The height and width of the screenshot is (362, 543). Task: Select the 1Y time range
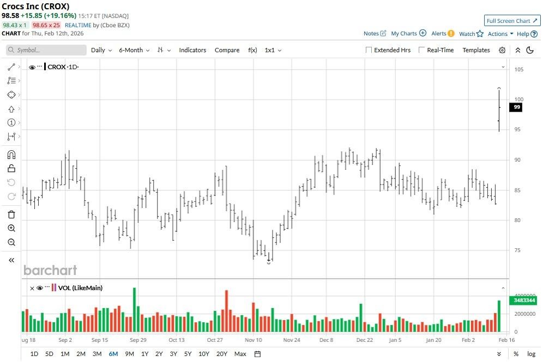click(x=145, y=354)
